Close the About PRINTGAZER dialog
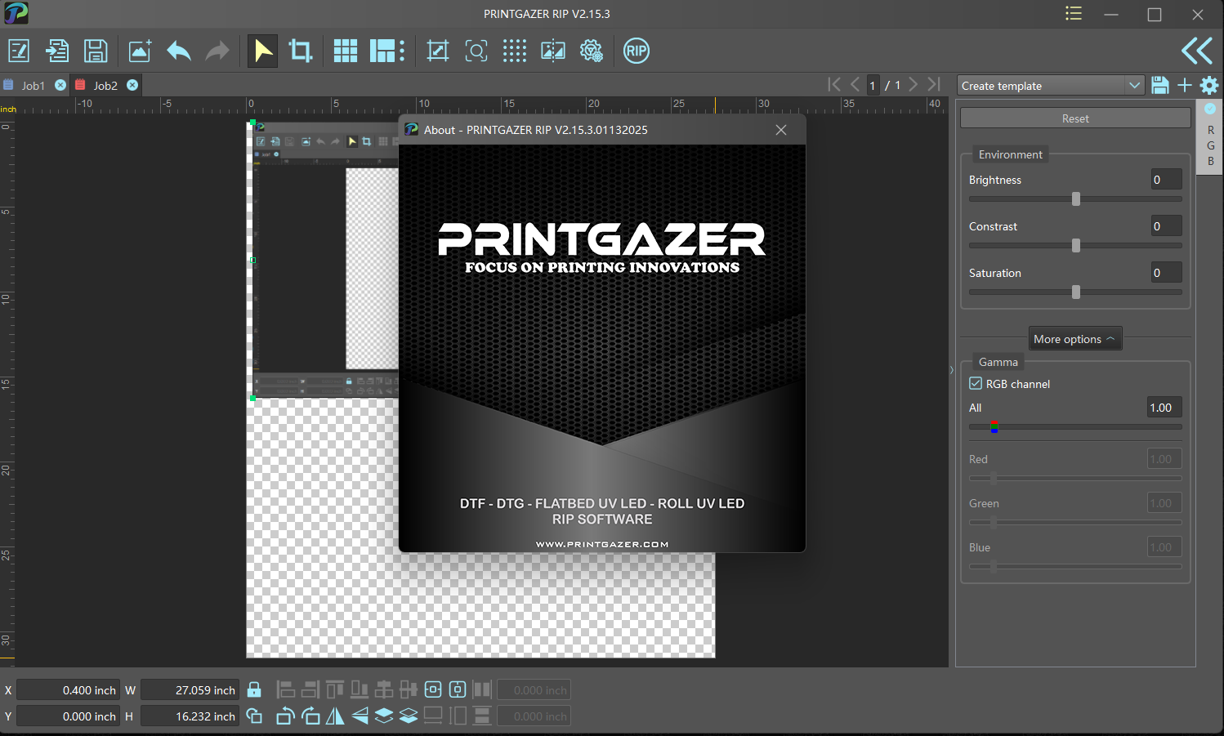 [x=781, y=130]
